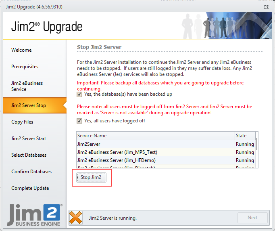Go to the Prerequisites step
This screenshot has height=231, width=275.
25,67
